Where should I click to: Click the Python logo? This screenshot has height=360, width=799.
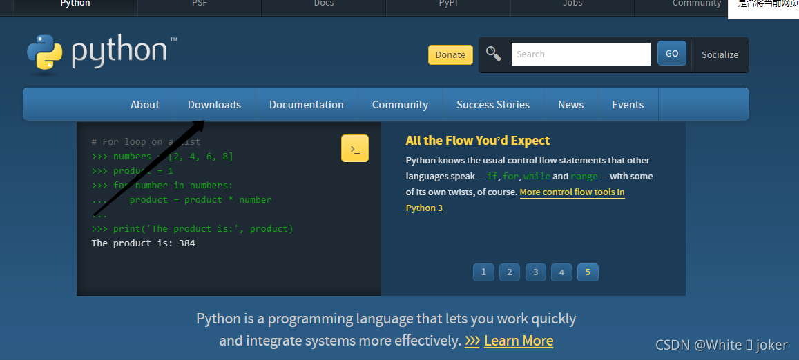pos(102,54)
